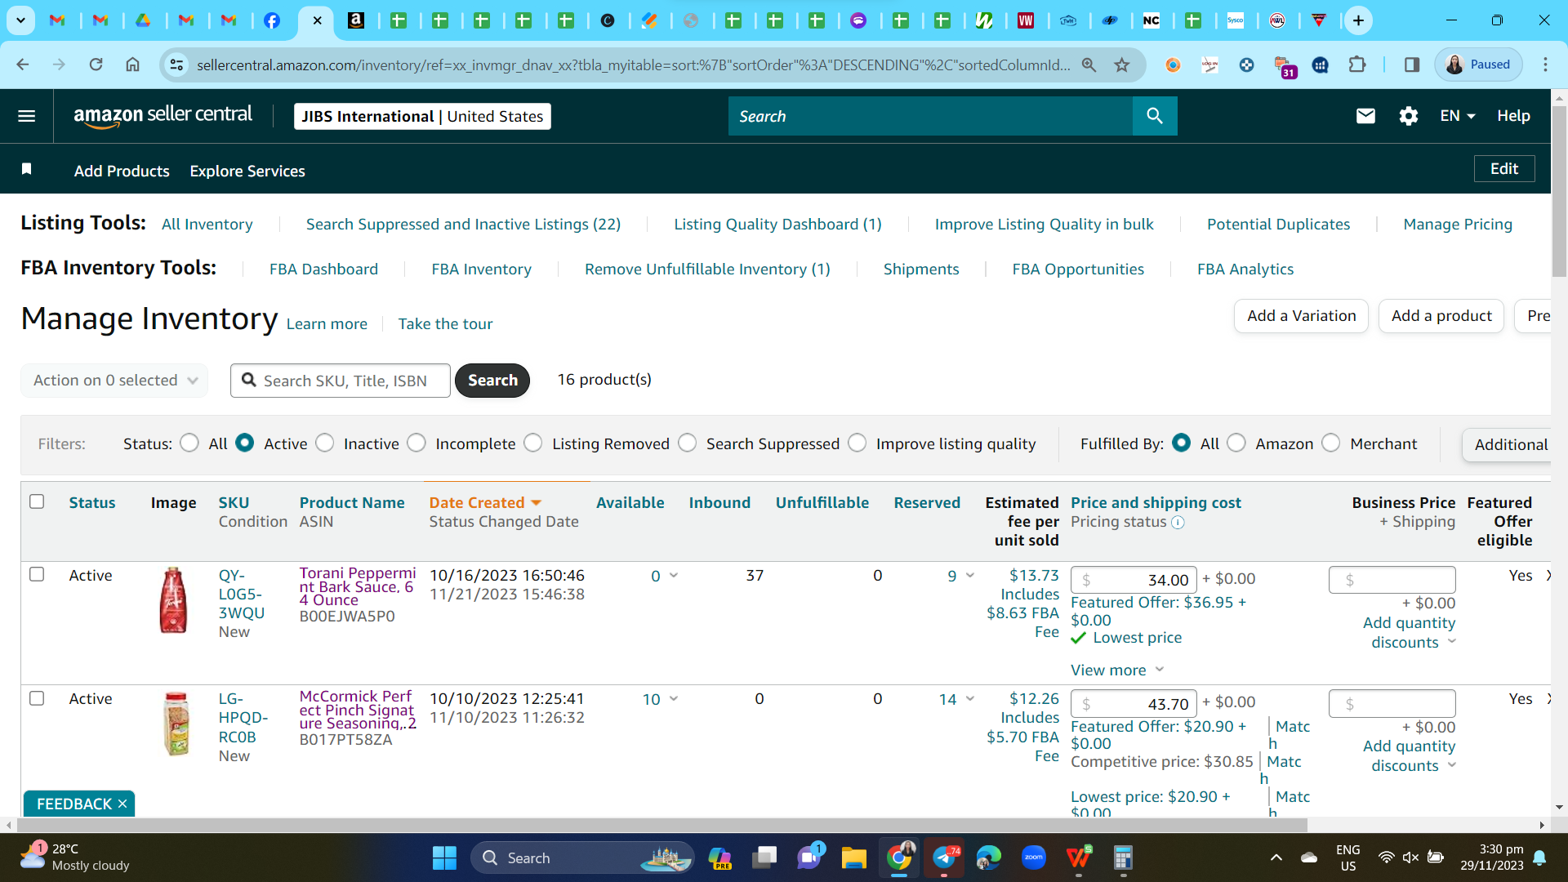Close the FEEDBACK widget
The height and width of the screenshot is (882, 1568).
[x=122, y=804]
